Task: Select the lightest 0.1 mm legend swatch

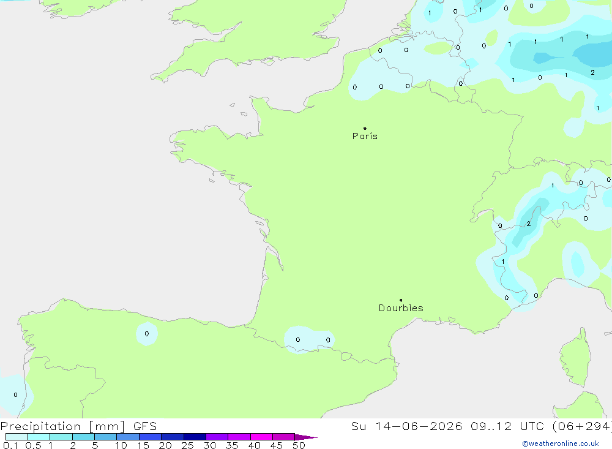Action: click(x=17, y=437)
